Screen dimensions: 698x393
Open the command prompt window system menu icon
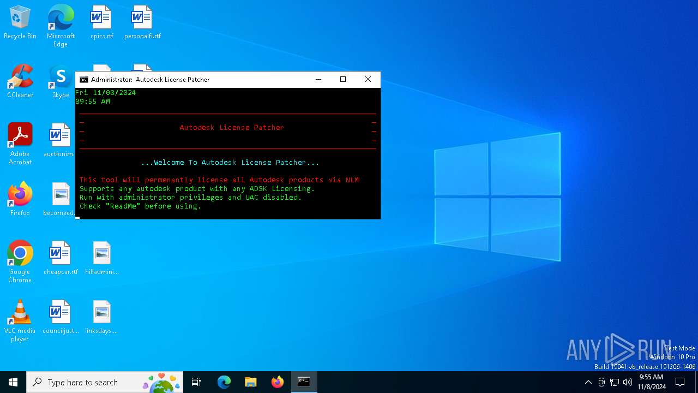(x=84, y=80)
